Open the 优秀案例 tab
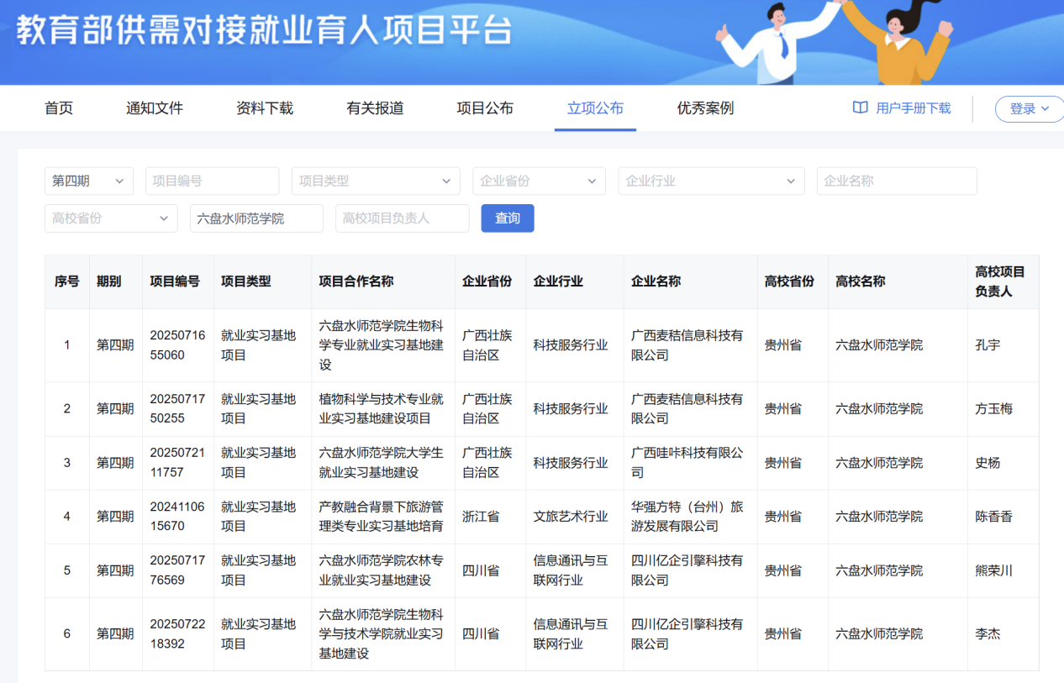The height and width of the screenshot is (683, 1064). click(705, 108)
